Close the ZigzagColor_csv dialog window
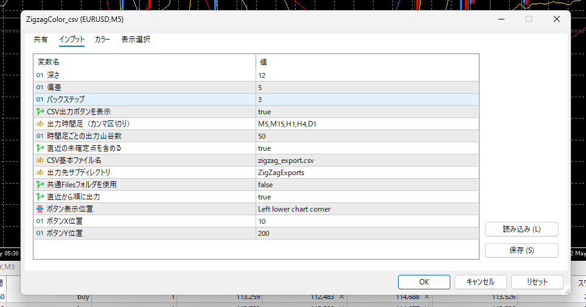The image size is (586, 307). 556,19
